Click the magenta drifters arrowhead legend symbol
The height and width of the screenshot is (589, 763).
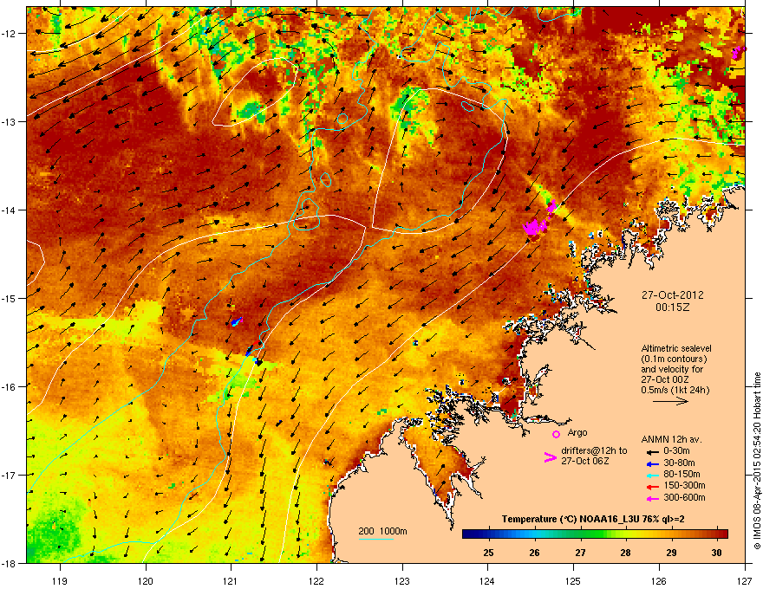coord(550,456)
